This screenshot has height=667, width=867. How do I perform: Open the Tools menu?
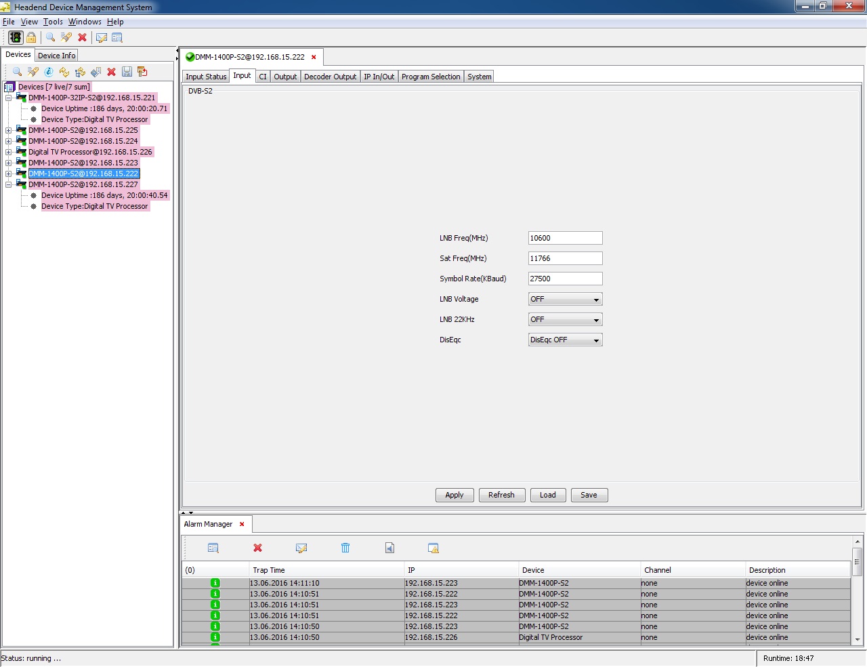click(53, 22)
